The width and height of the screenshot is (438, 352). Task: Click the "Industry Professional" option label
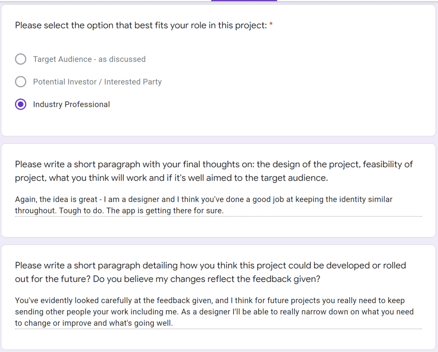coord(71,104)
